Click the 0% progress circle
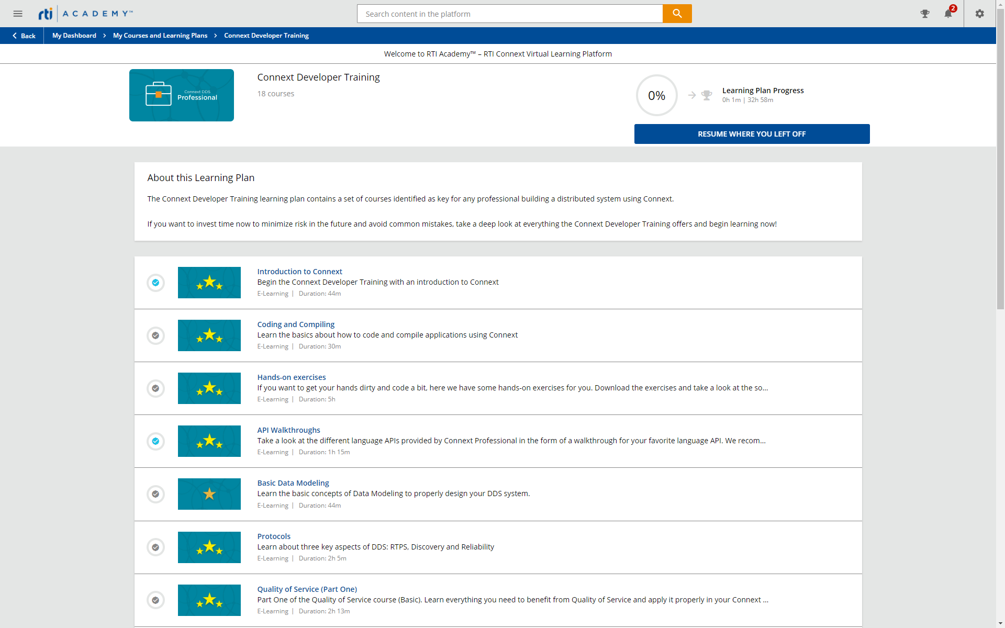The width and height of the screenshot is (1005, 628). pos(656,95)
